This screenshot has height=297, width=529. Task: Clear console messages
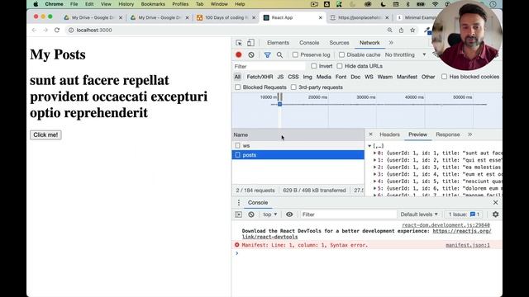(251, 214)
